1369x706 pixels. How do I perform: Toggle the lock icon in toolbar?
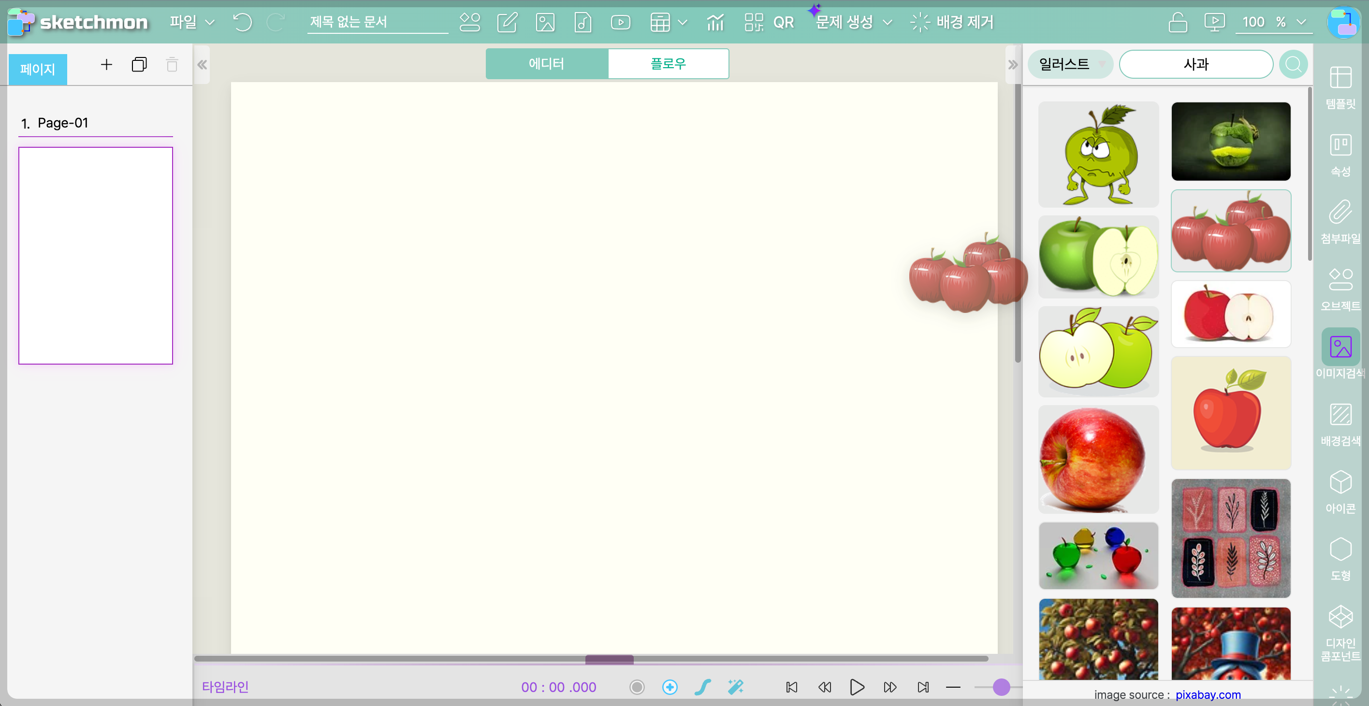pos(1178,22)
